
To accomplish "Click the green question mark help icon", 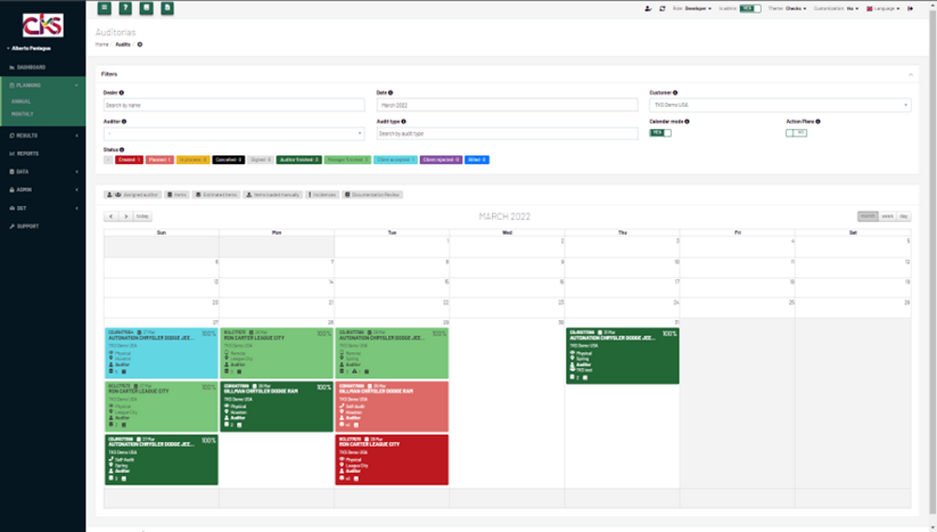I will (125, 7).
